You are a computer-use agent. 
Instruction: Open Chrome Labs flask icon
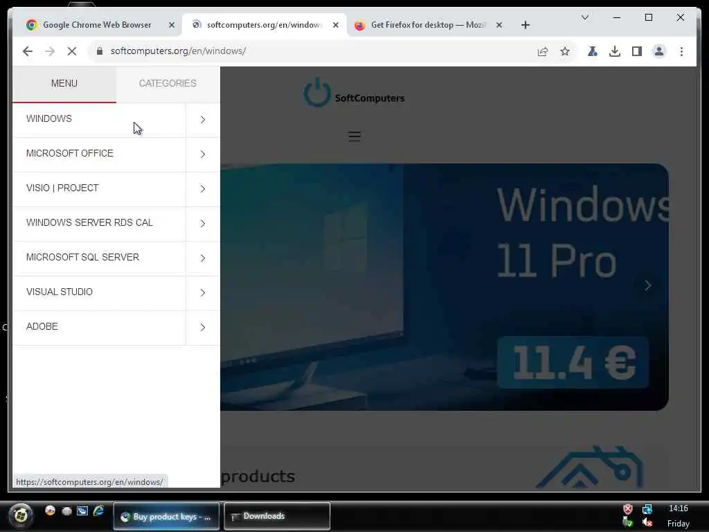click(593, 51)
